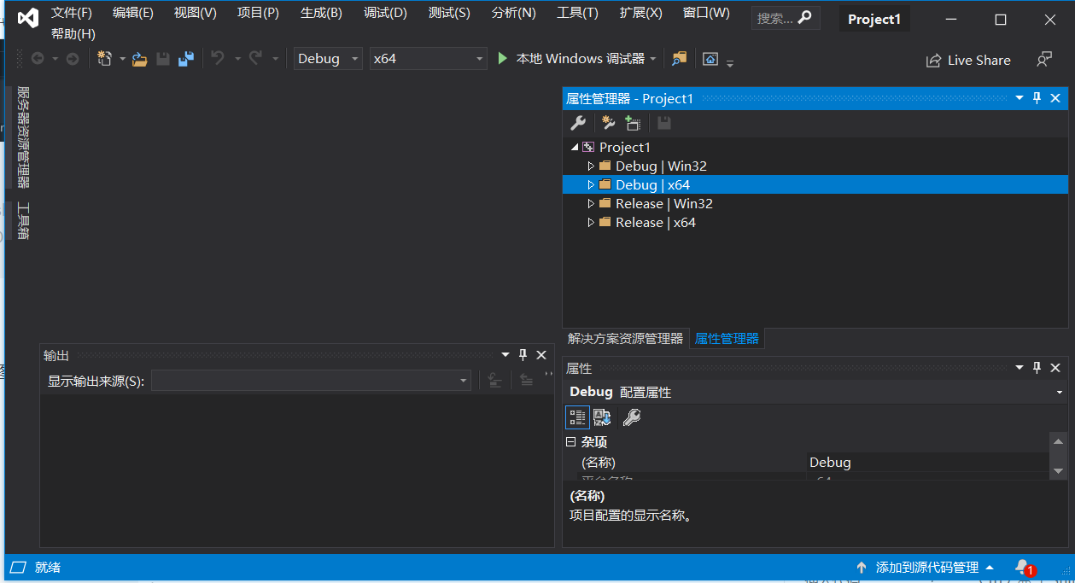This screenshot has height=583, width=1075.
Task: Open the toolbar overflow options arrow
Action: pyautogui.click(x=730, y=62)
